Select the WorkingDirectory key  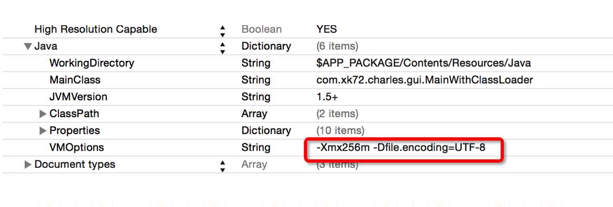(92, 63)
